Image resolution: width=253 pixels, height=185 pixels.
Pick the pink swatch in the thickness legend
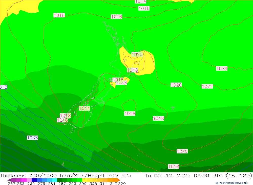tap(29, 180)
